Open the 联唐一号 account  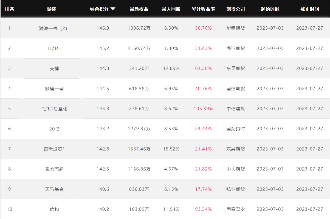pos(54,89)
